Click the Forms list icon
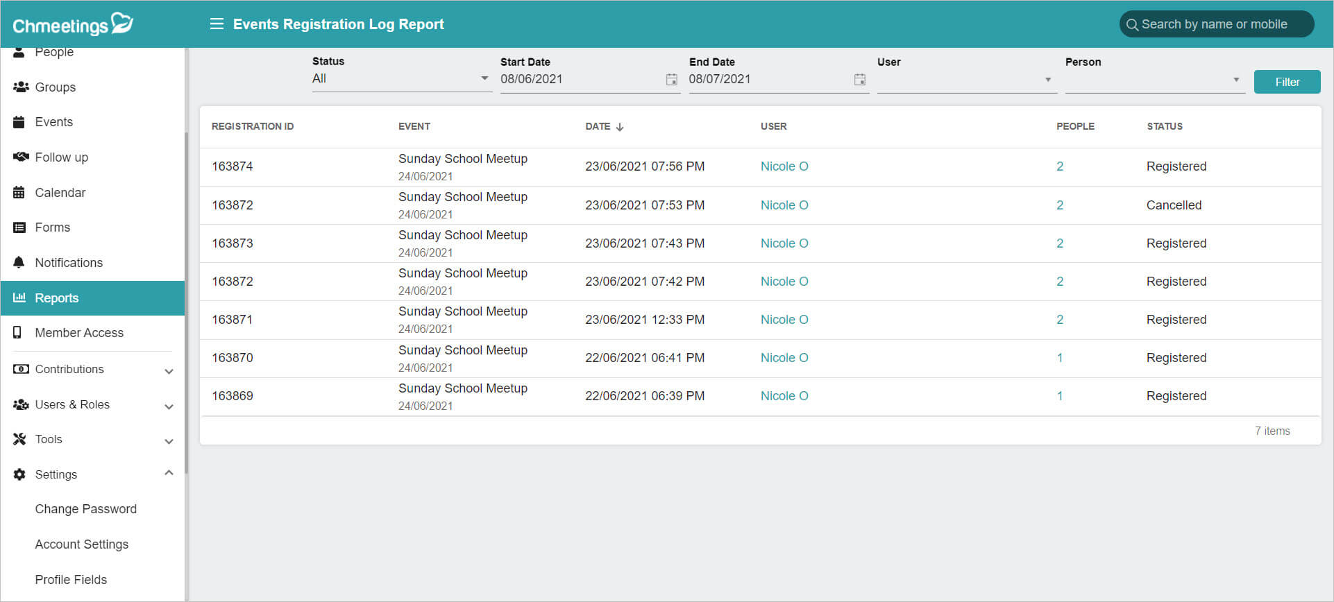 (x=19, y=227)
